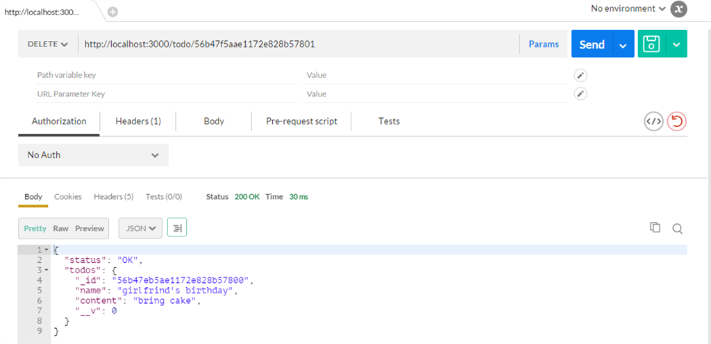Click the path variable edit pencil icon
Viewport: 711px width, 344px height.
point(581,75)
